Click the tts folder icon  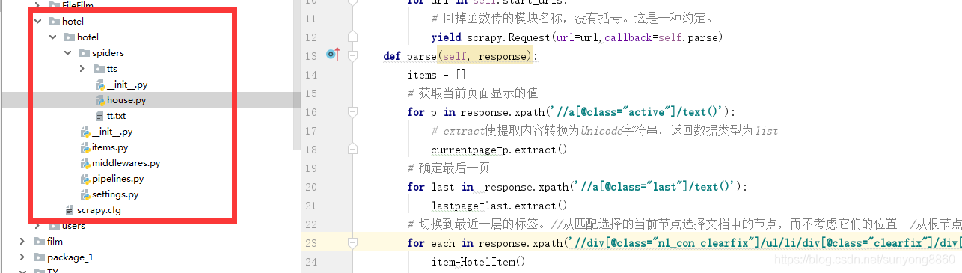pyautogui.click(x=99, y=69)
